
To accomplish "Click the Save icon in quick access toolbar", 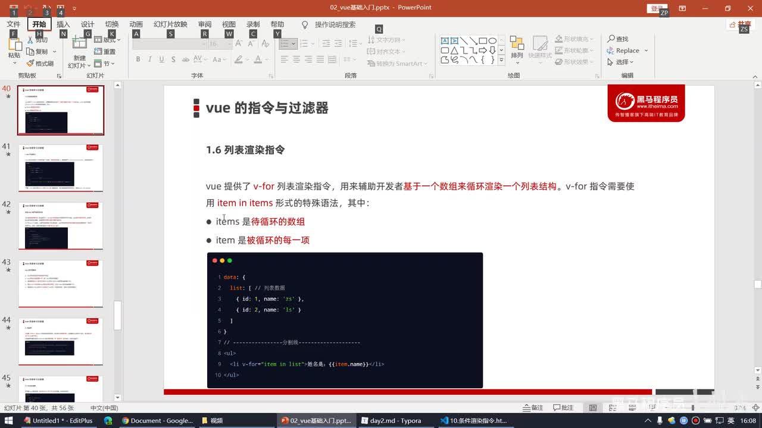I will (13, 8).
